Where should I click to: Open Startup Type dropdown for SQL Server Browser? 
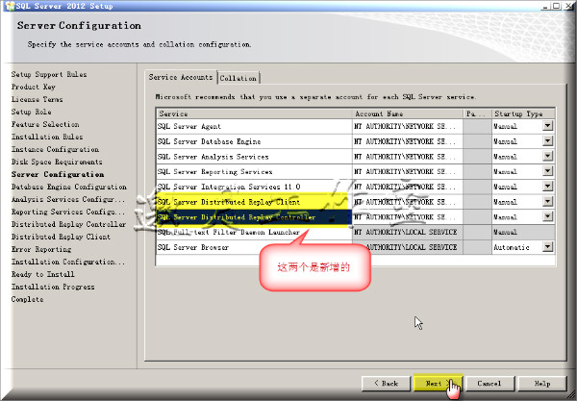(x=547, y=246)
